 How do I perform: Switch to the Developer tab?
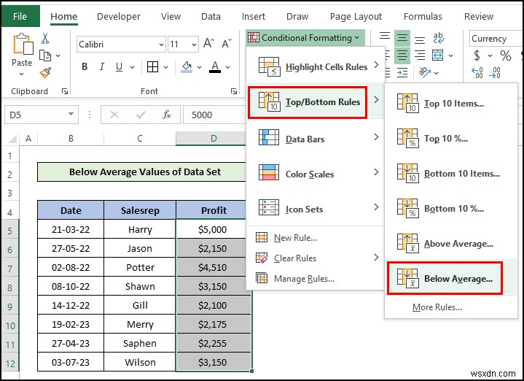click(119, 16)
